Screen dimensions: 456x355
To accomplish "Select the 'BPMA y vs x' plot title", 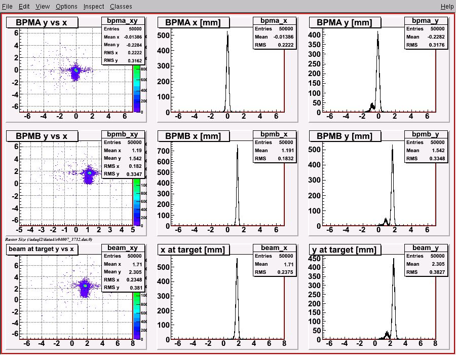I will tap(42, 22).
